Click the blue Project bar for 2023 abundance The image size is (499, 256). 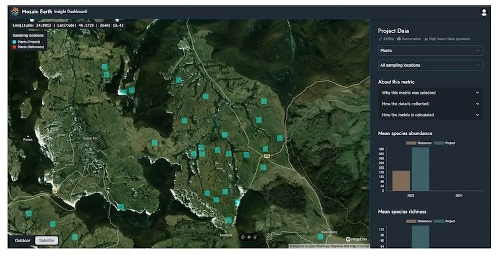coord(420,169)
